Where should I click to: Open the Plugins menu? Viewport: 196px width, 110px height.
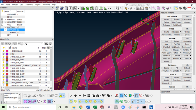(x=38, y=4)
